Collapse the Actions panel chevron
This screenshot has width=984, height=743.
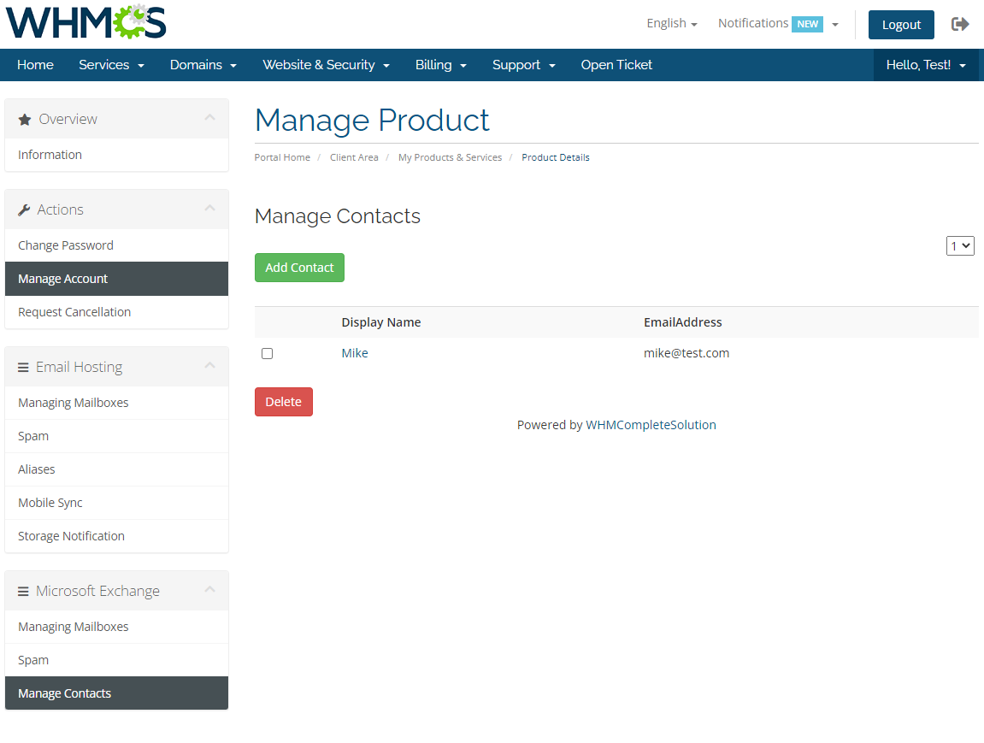pos(209,208)
